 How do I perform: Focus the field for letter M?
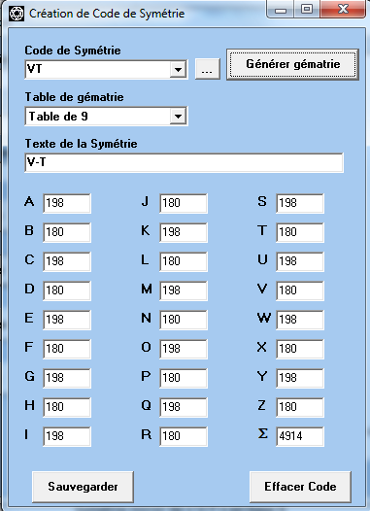pos(184,290)
